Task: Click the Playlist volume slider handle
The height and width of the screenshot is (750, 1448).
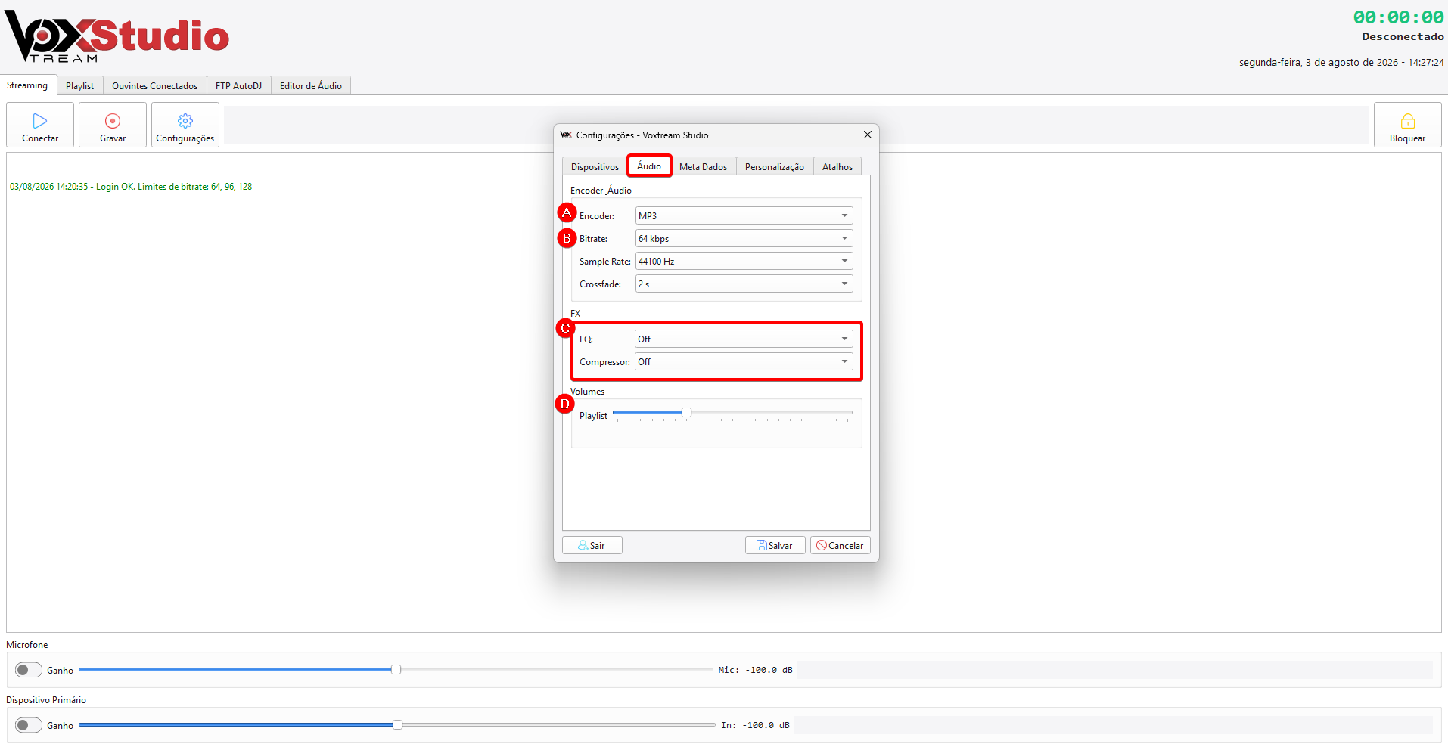Action: click(686, 413)
